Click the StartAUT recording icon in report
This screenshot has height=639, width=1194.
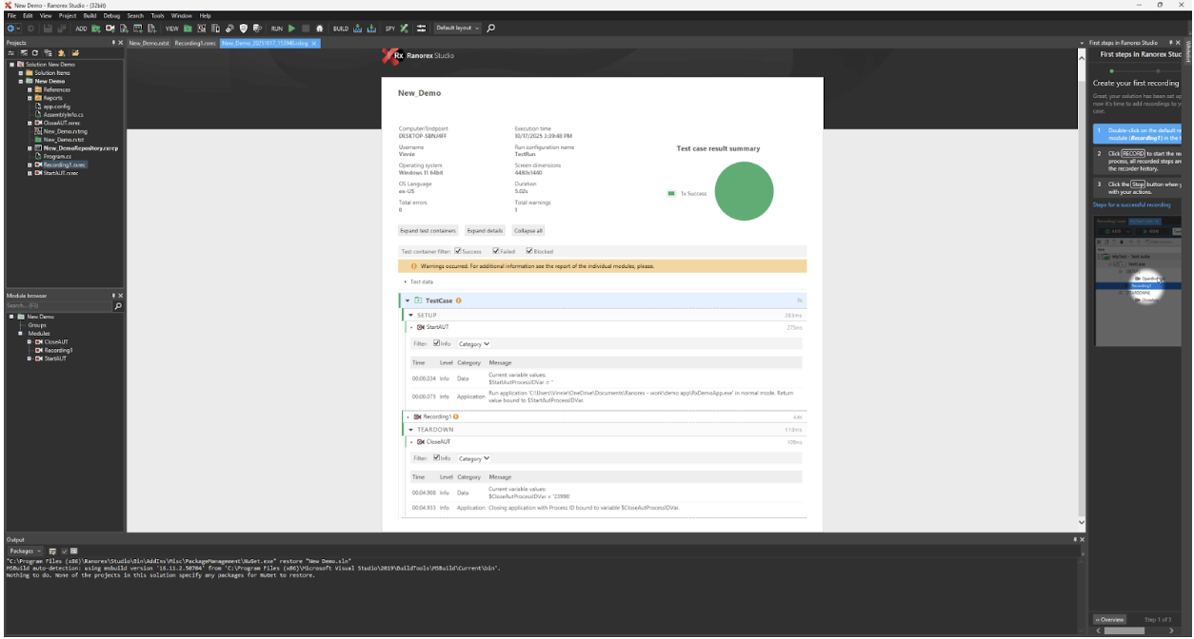coord(420,327)
